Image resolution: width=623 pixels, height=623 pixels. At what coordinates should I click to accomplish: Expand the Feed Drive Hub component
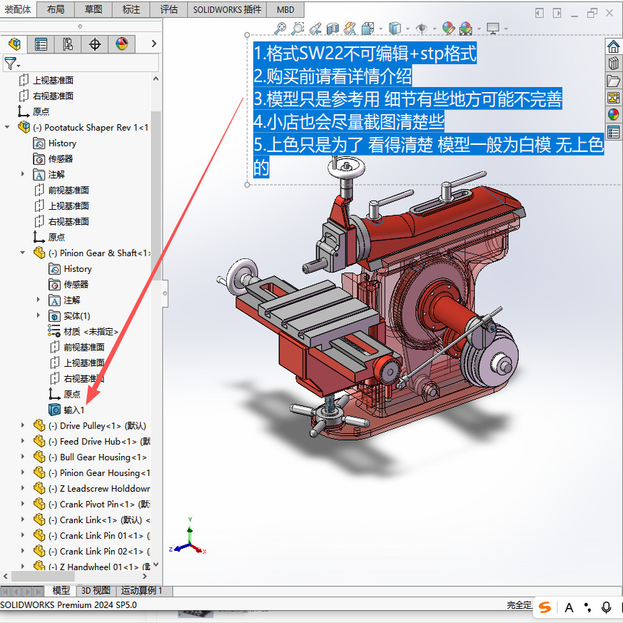pyautogui.click(x=23, y=441)
